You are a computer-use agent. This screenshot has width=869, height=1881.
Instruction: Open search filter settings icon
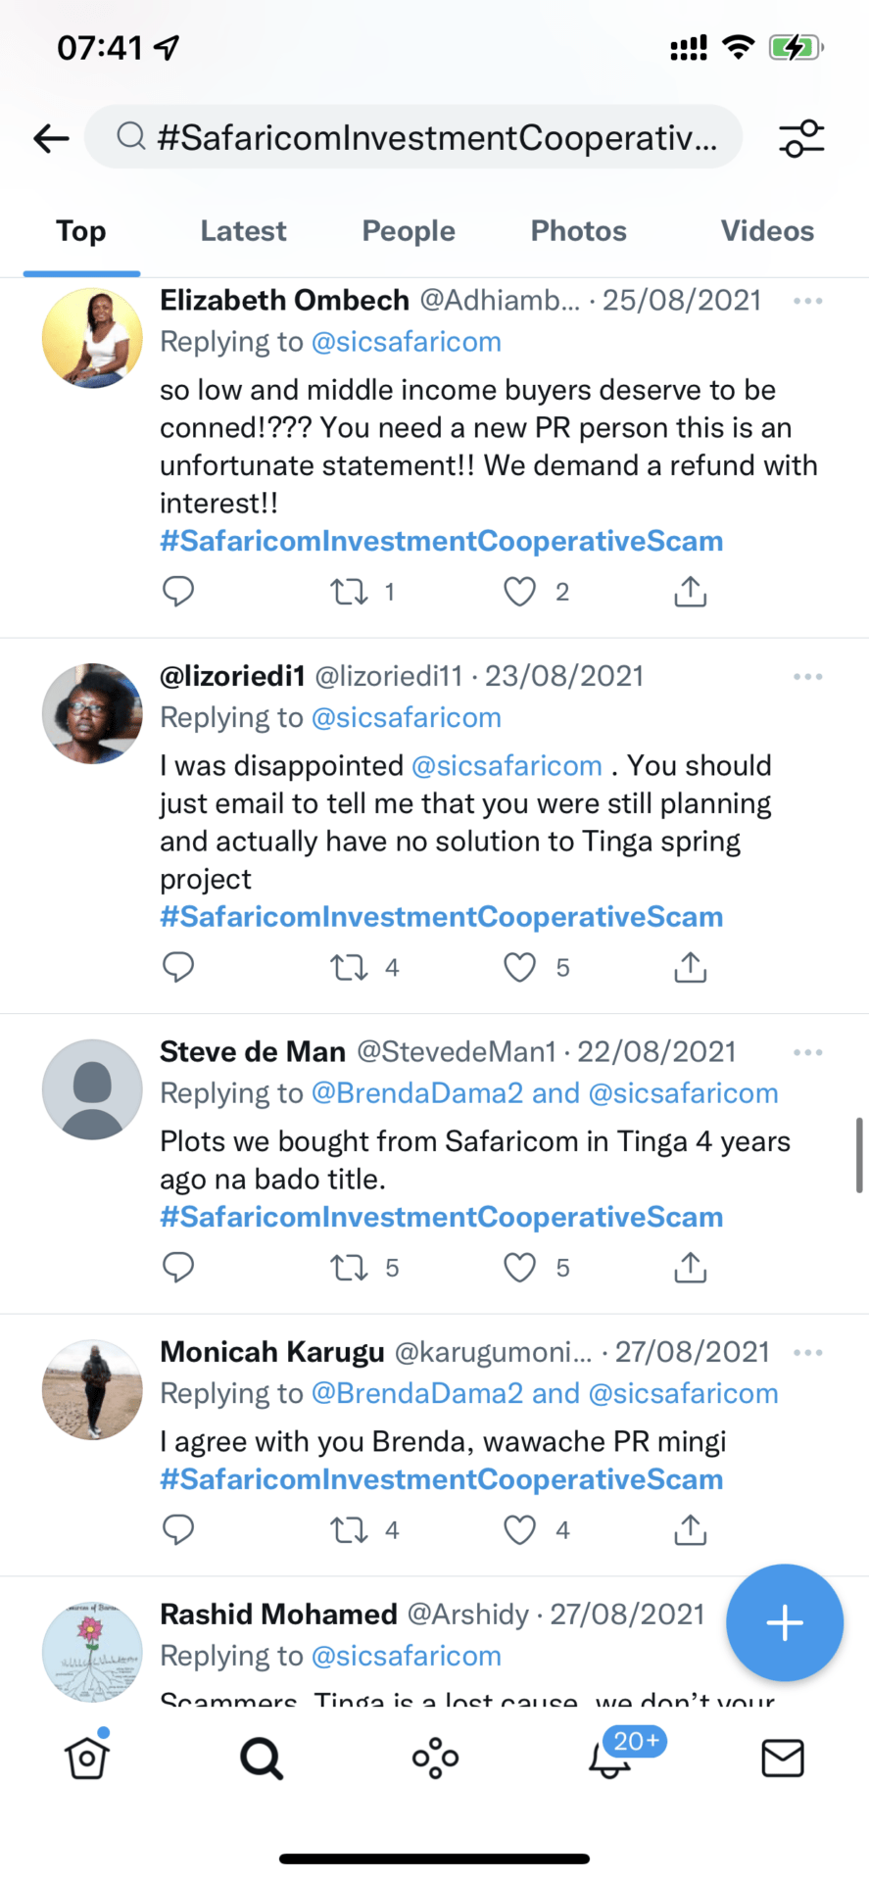coord(801,138)
